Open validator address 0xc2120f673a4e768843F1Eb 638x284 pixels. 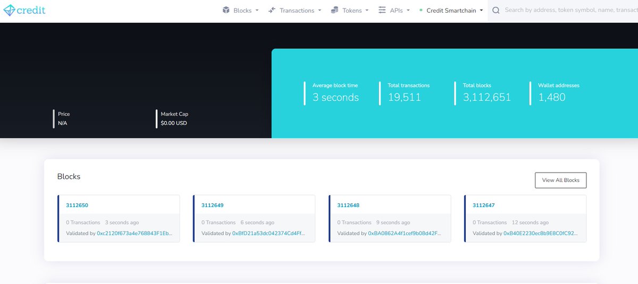pyautogui.click(x=135, y=233)
